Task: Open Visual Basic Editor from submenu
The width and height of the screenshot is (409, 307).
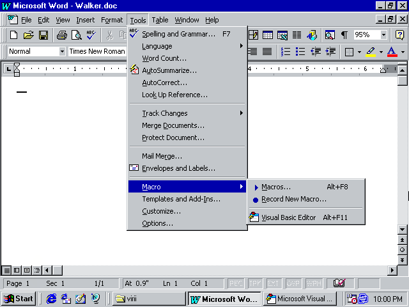Action: pyautogui.click(x=305, y=217)
